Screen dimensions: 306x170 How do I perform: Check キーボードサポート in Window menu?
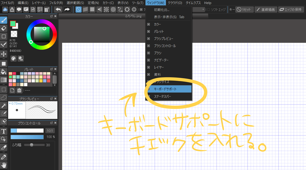[169, 89]
